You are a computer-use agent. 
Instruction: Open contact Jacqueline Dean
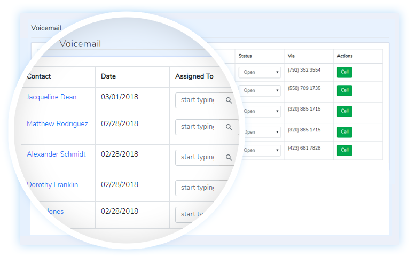(51, 97)
